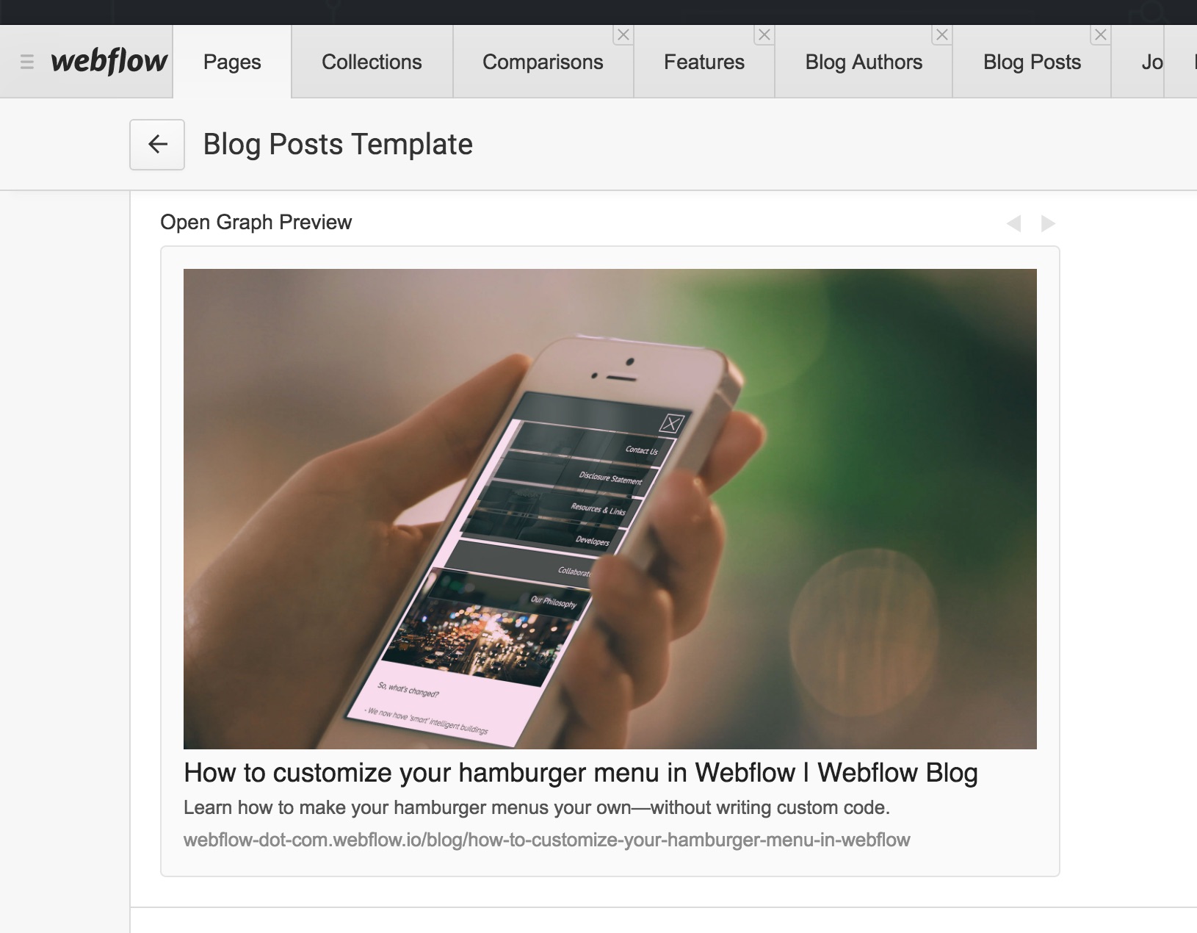Image resolution: width=1197 pixels, height=933 pixels.
Task: Open the webflow-dot-com.webflow.io blog URL
Action: (546, 840)
